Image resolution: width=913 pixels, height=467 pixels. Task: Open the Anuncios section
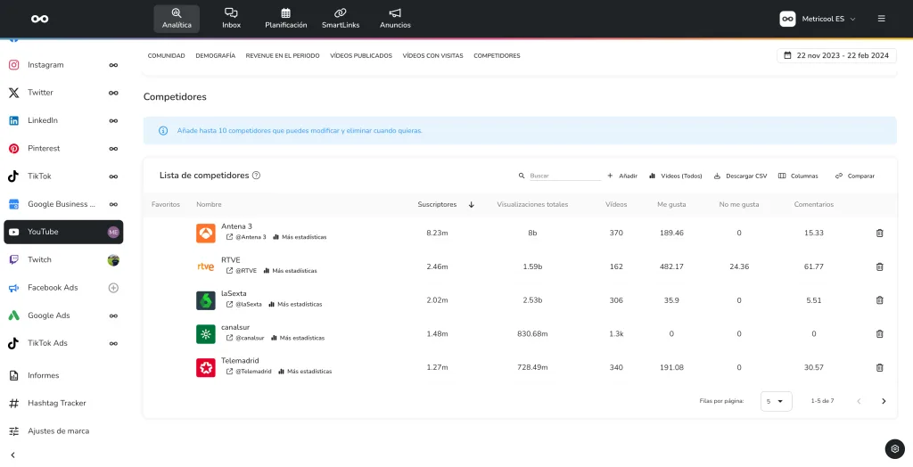point(395,19)
